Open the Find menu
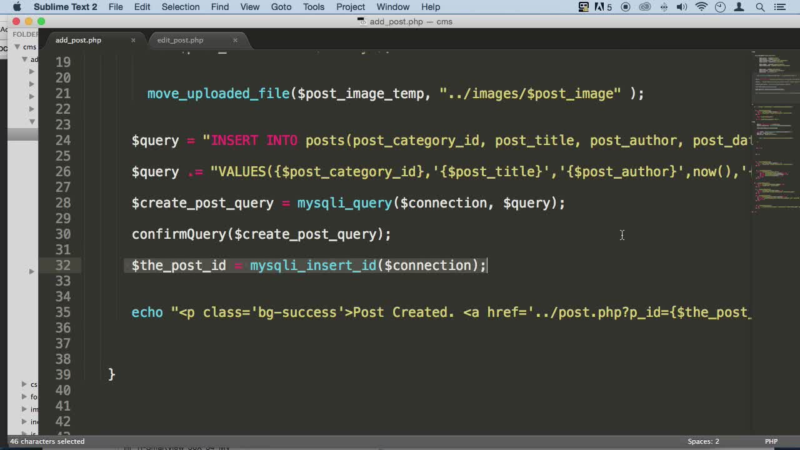The height and width of the screenshot is (450, 800). click(220, 7)
